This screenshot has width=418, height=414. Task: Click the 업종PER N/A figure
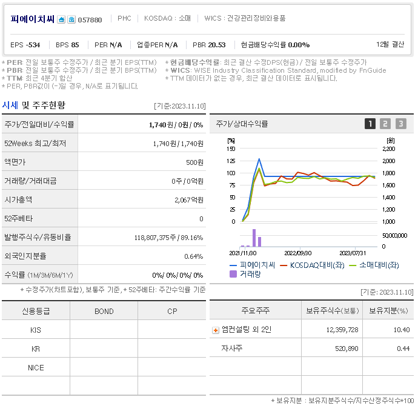[x=158, y=45]
